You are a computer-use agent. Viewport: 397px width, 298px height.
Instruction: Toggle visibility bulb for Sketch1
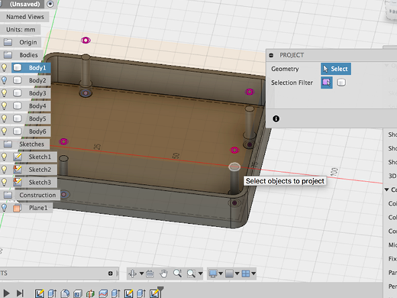(x=5, y=157)
